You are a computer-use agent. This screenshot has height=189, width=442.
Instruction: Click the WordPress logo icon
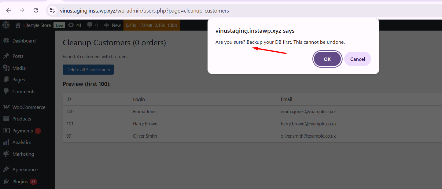click(6, 25)
